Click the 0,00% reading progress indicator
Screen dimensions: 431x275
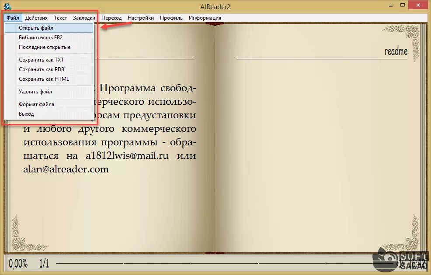point(18,264)
